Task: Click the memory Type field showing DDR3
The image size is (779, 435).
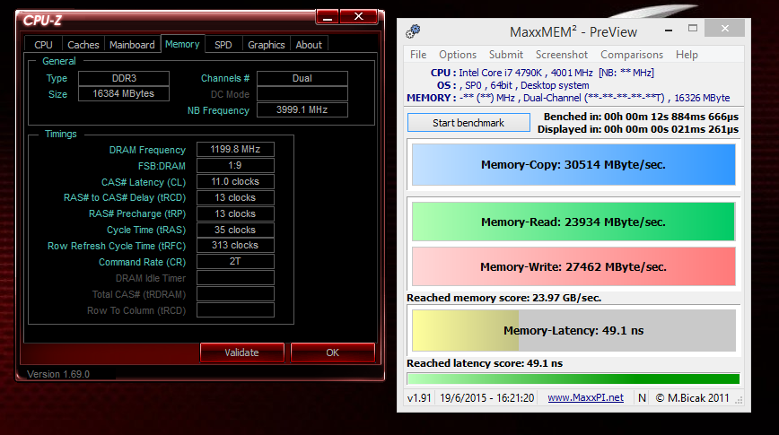Action: click(124, 78)
